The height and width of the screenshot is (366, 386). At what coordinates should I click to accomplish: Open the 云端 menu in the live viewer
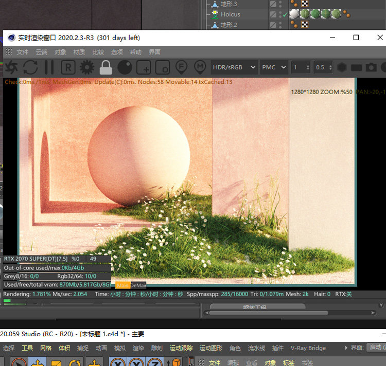click(x=41, y=52)
